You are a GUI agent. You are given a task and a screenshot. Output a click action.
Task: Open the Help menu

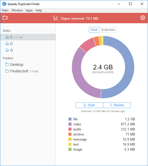click(x=39, y=10)
